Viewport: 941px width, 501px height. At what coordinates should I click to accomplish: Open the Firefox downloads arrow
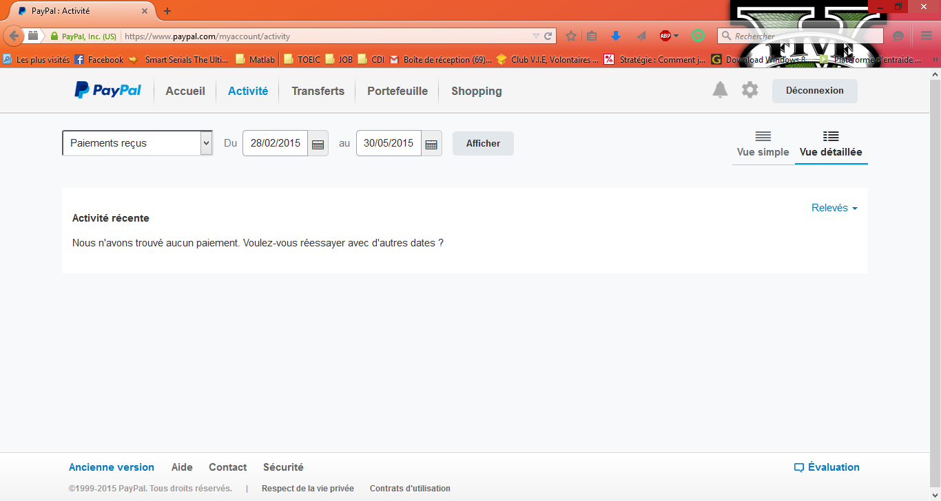tap(616, 36)
